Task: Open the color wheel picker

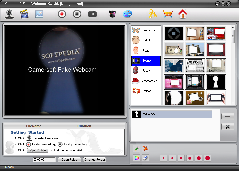Action: coord(137,158)
